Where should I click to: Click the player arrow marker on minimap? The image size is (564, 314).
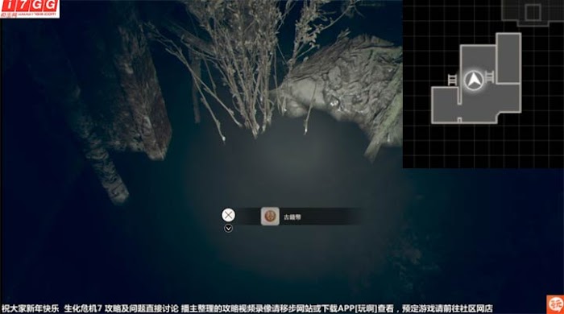click(x=474, y=81)
